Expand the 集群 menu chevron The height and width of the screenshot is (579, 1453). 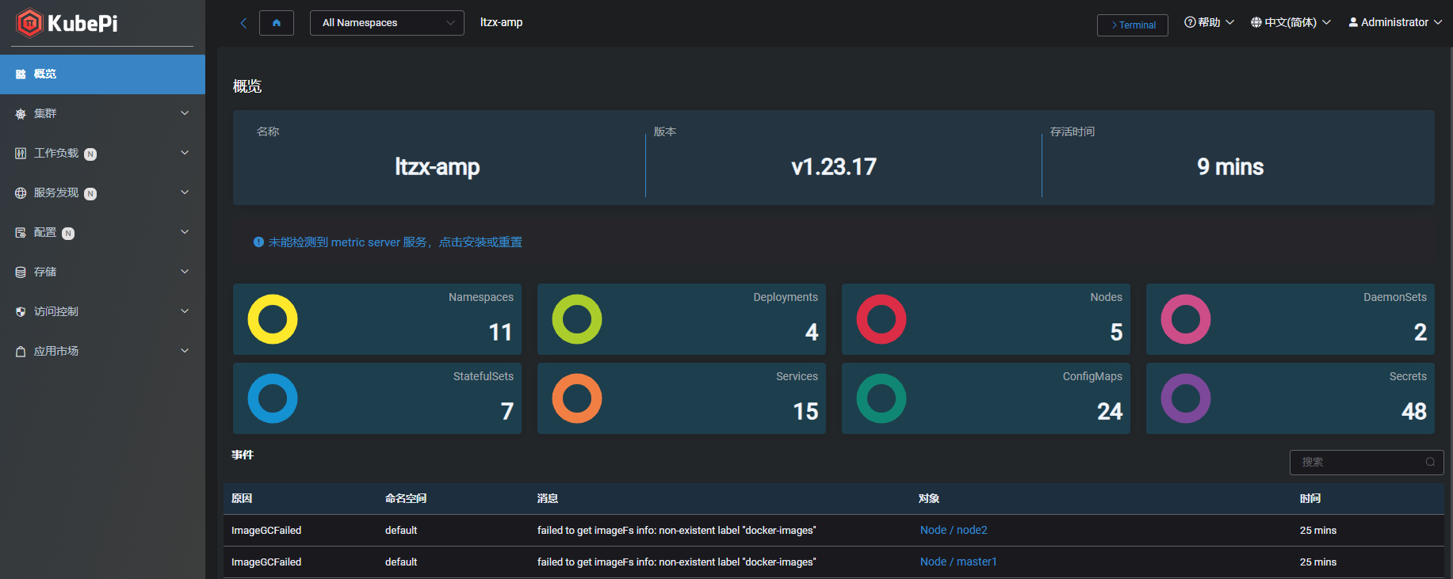(185, 113)
